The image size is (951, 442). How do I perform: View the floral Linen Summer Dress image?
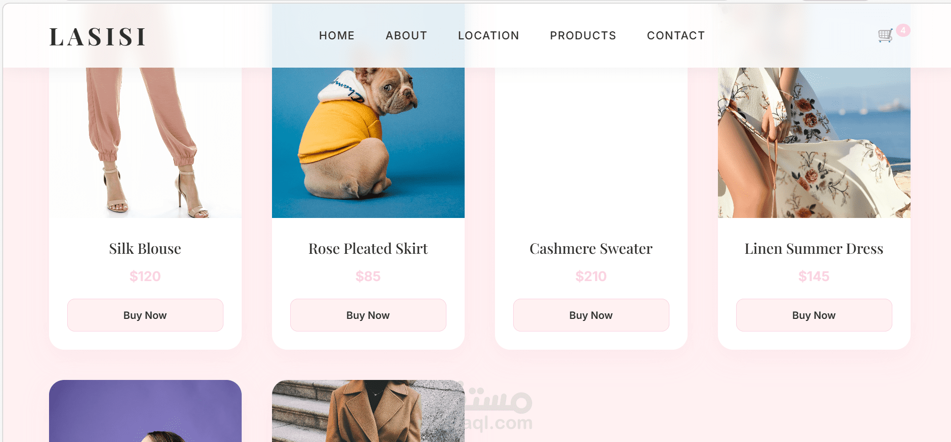coord(814,143)
